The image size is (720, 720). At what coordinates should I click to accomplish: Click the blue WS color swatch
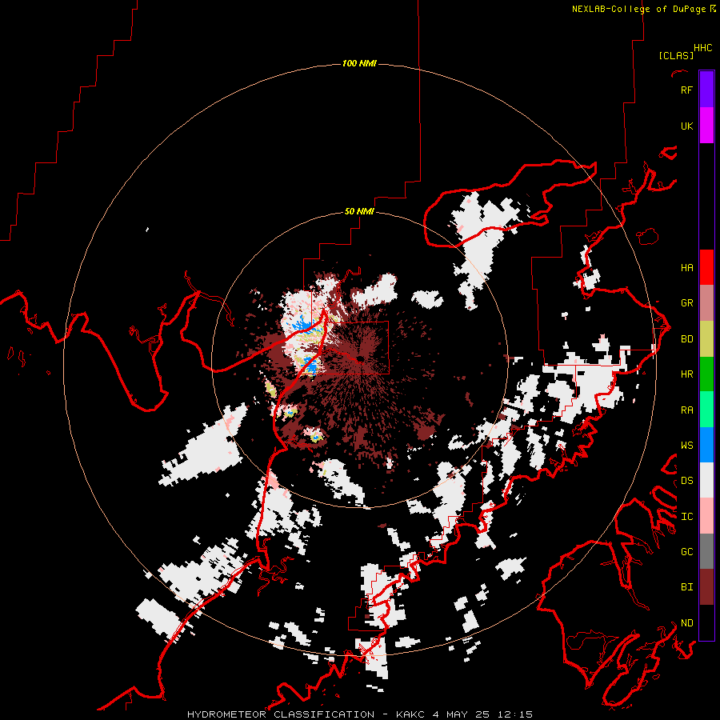click(706, 445)
